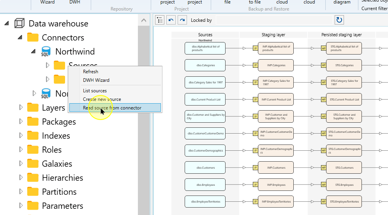
Task: Click the blue refresh icon beside Locked by
Action: coord(339,20)
